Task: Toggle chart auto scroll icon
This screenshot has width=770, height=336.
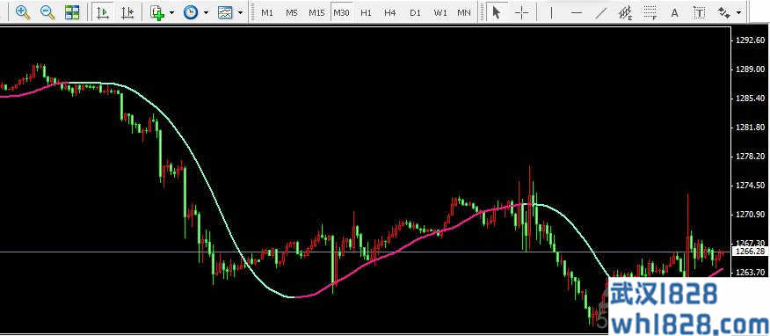Action: [103, 12]
